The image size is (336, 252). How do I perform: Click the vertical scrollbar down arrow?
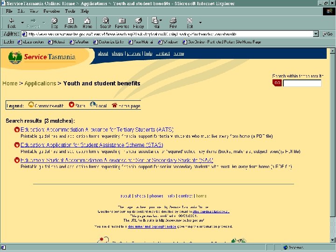(333, 240)
